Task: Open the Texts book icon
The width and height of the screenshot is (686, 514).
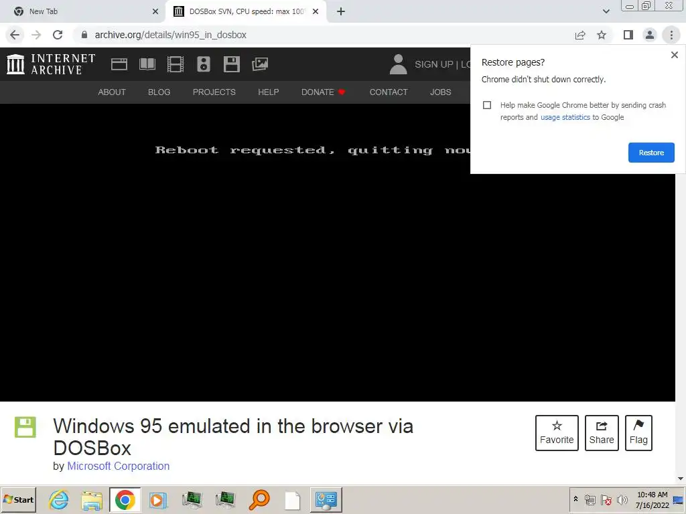Action: coord(147,64)
